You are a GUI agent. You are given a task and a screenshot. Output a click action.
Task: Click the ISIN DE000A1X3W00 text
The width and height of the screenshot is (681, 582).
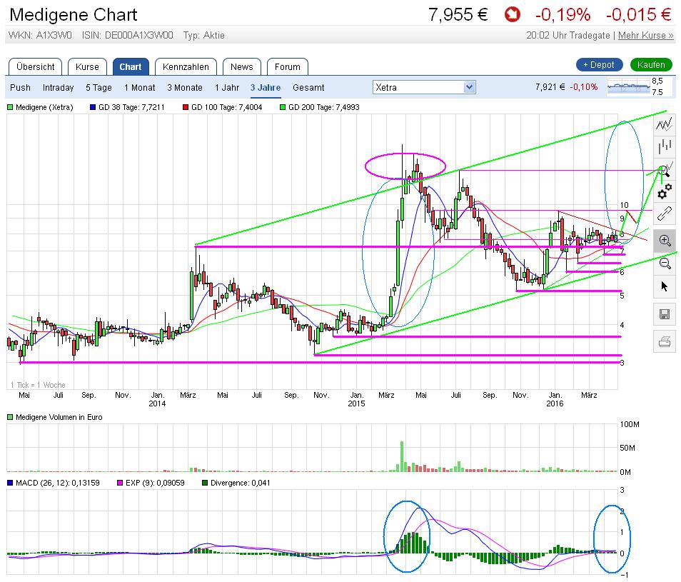[127, 35]
